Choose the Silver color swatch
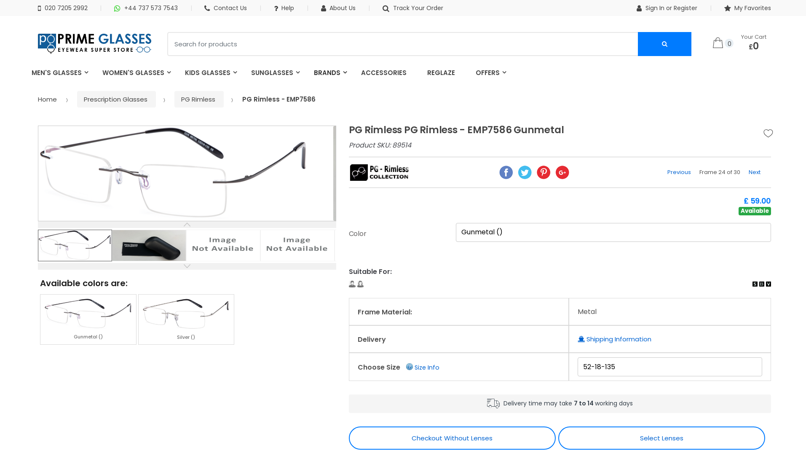 point(186,319)
